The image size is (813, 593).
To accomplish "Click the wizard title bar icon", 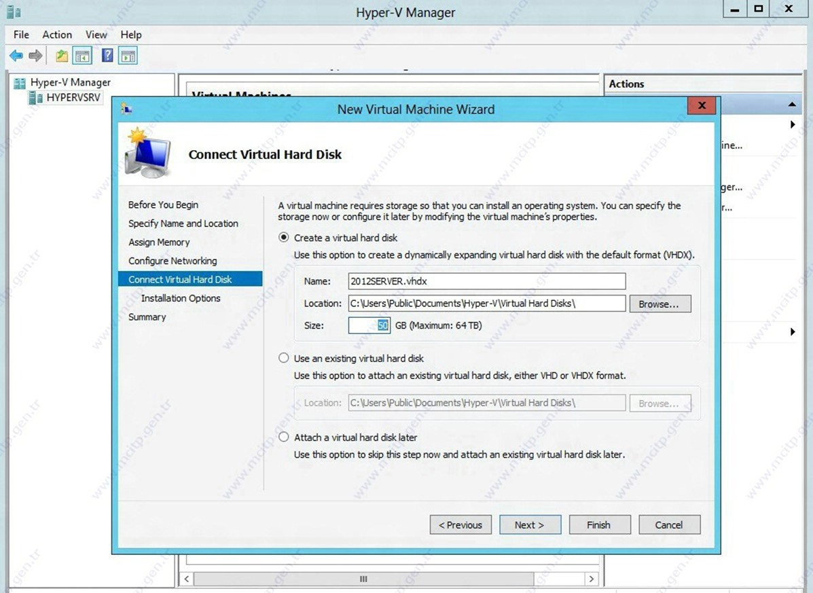I will tap(126, 109).
